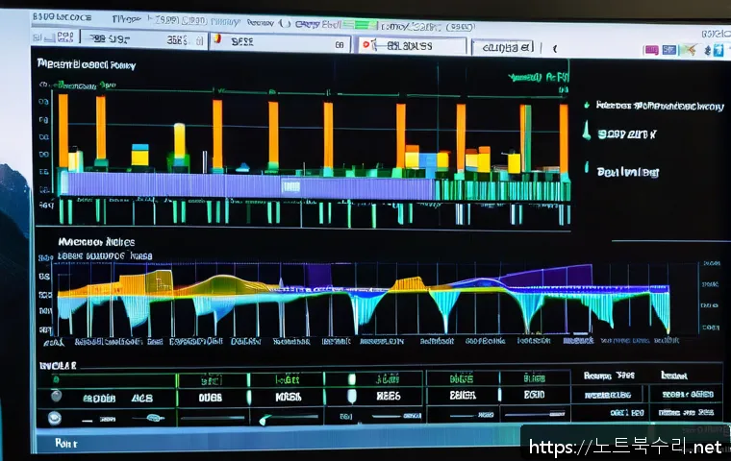Click the highlighted light block inside the purple bar
Viewport: 731px width, 461px height.
290,186
